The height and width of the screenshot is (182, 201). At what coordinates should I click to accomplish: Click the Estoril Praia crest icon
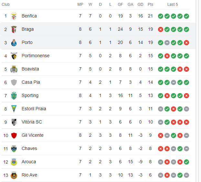click(x=14, y=109)
